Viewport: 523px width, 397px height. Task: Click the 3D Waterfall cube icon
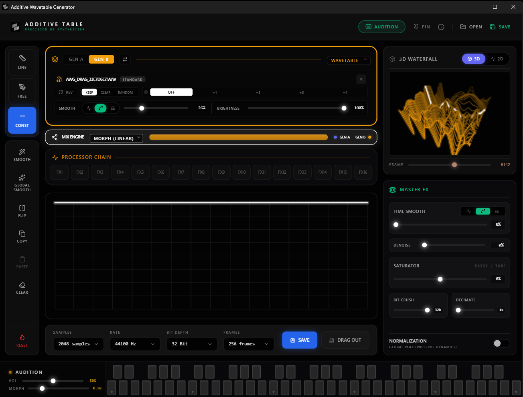coord(392,59)
